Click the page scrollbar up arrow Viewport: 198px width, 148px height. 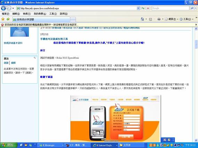click(196, 29)
